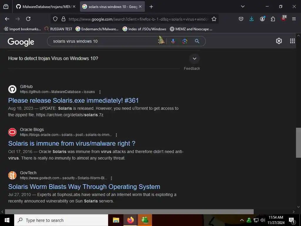Click the GitHub favicon in results
Screen dimensions: 301x226
click(12, 89)
